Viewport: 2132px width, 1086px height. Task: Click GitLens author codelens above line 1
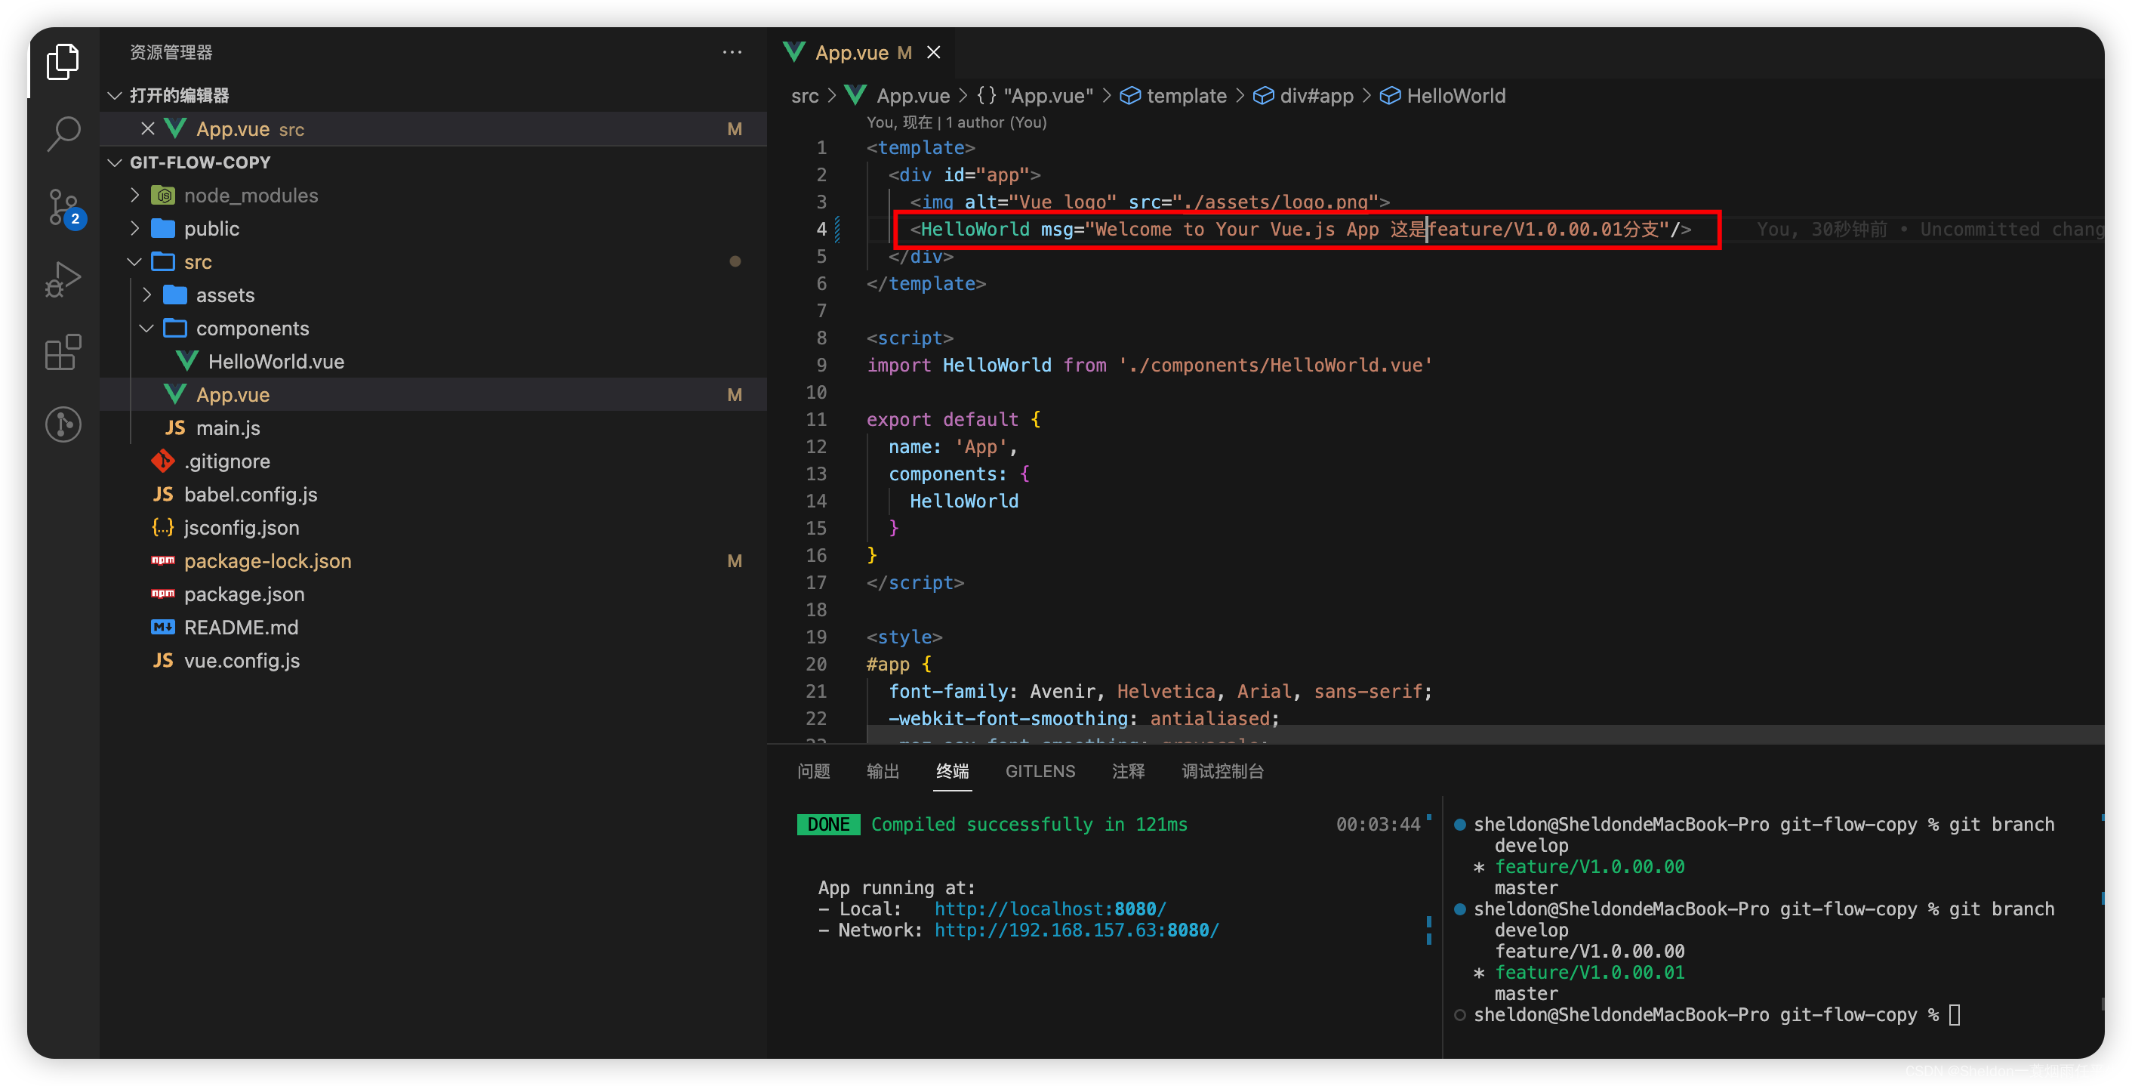[x=957, y=122]
